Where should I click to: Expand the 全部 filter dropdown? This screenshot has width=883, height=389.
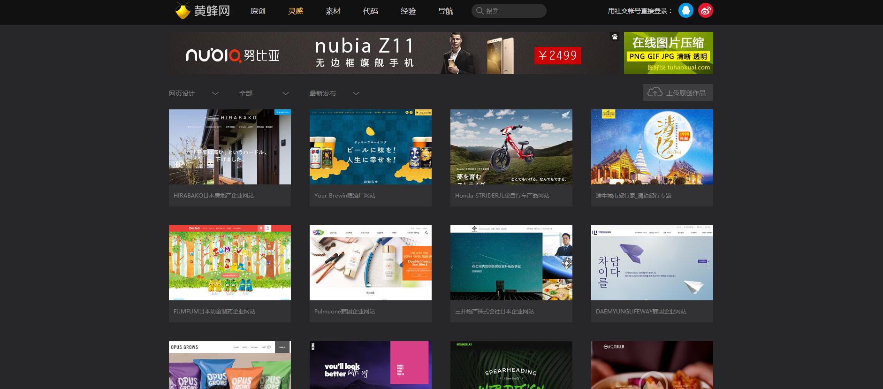point(264,93)
